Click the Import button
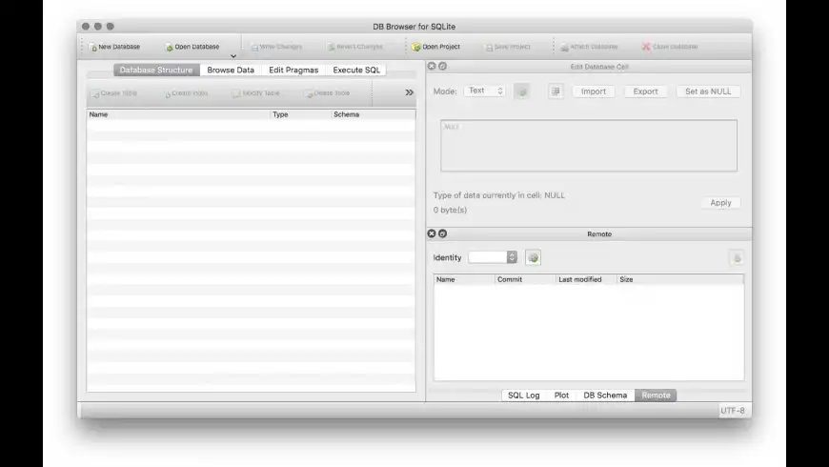 [x=594, y=91]
